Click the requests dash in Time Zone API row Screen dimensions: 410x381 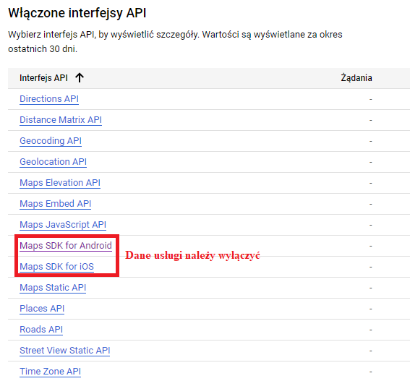point(370,372)
